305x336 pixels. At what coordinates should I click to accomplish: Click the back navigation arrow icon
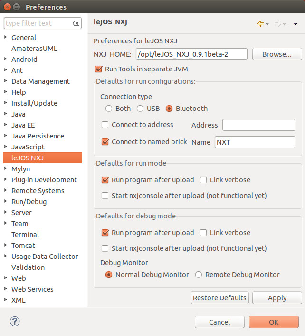[260, 24]
